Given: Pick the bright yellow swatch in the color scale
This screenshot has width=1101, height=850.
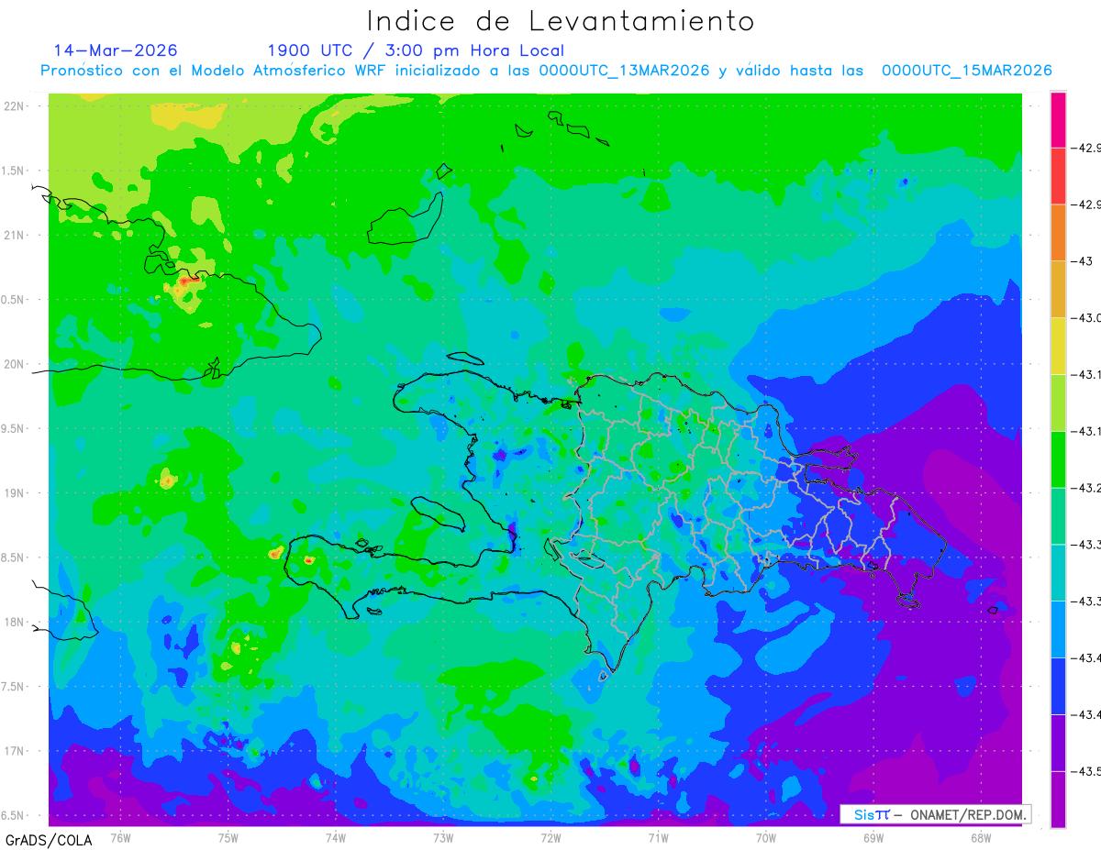Looking at the screenshot, I should tap(1058, 346).
